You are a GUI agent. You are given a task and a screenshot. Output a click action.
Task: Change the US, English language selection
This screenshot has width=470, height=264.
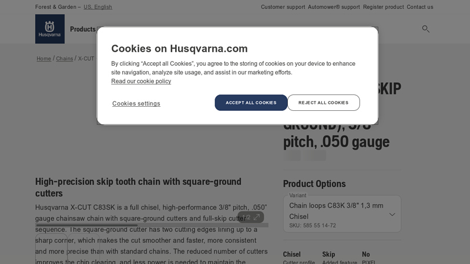tap(98, 7)
